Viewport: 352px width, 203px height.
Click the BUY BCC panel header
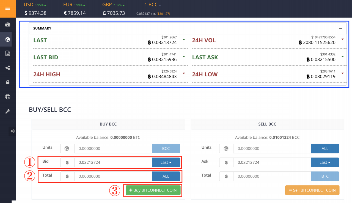click(108, 124)
